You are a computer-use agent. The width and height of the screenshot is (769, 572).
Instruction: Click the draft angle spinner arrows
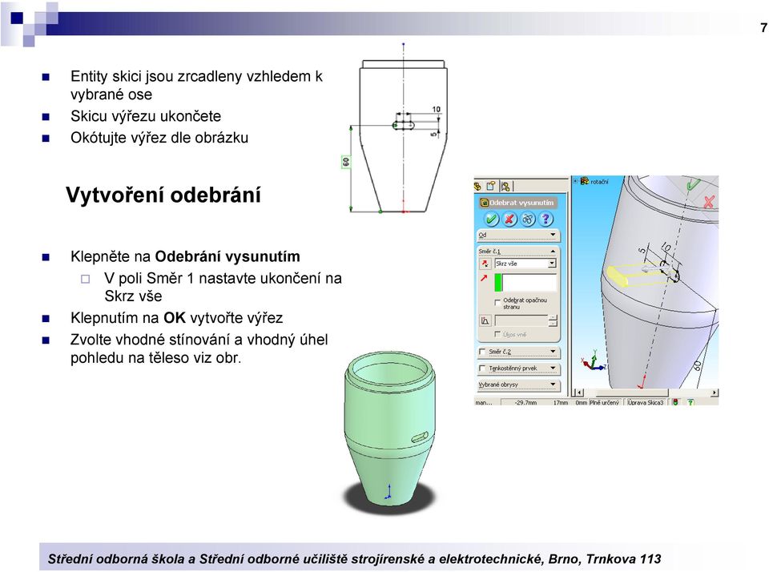[x=553, y=320]
